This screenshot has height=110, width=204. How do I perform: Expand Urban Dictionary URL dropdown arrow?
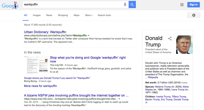point(88,36)
